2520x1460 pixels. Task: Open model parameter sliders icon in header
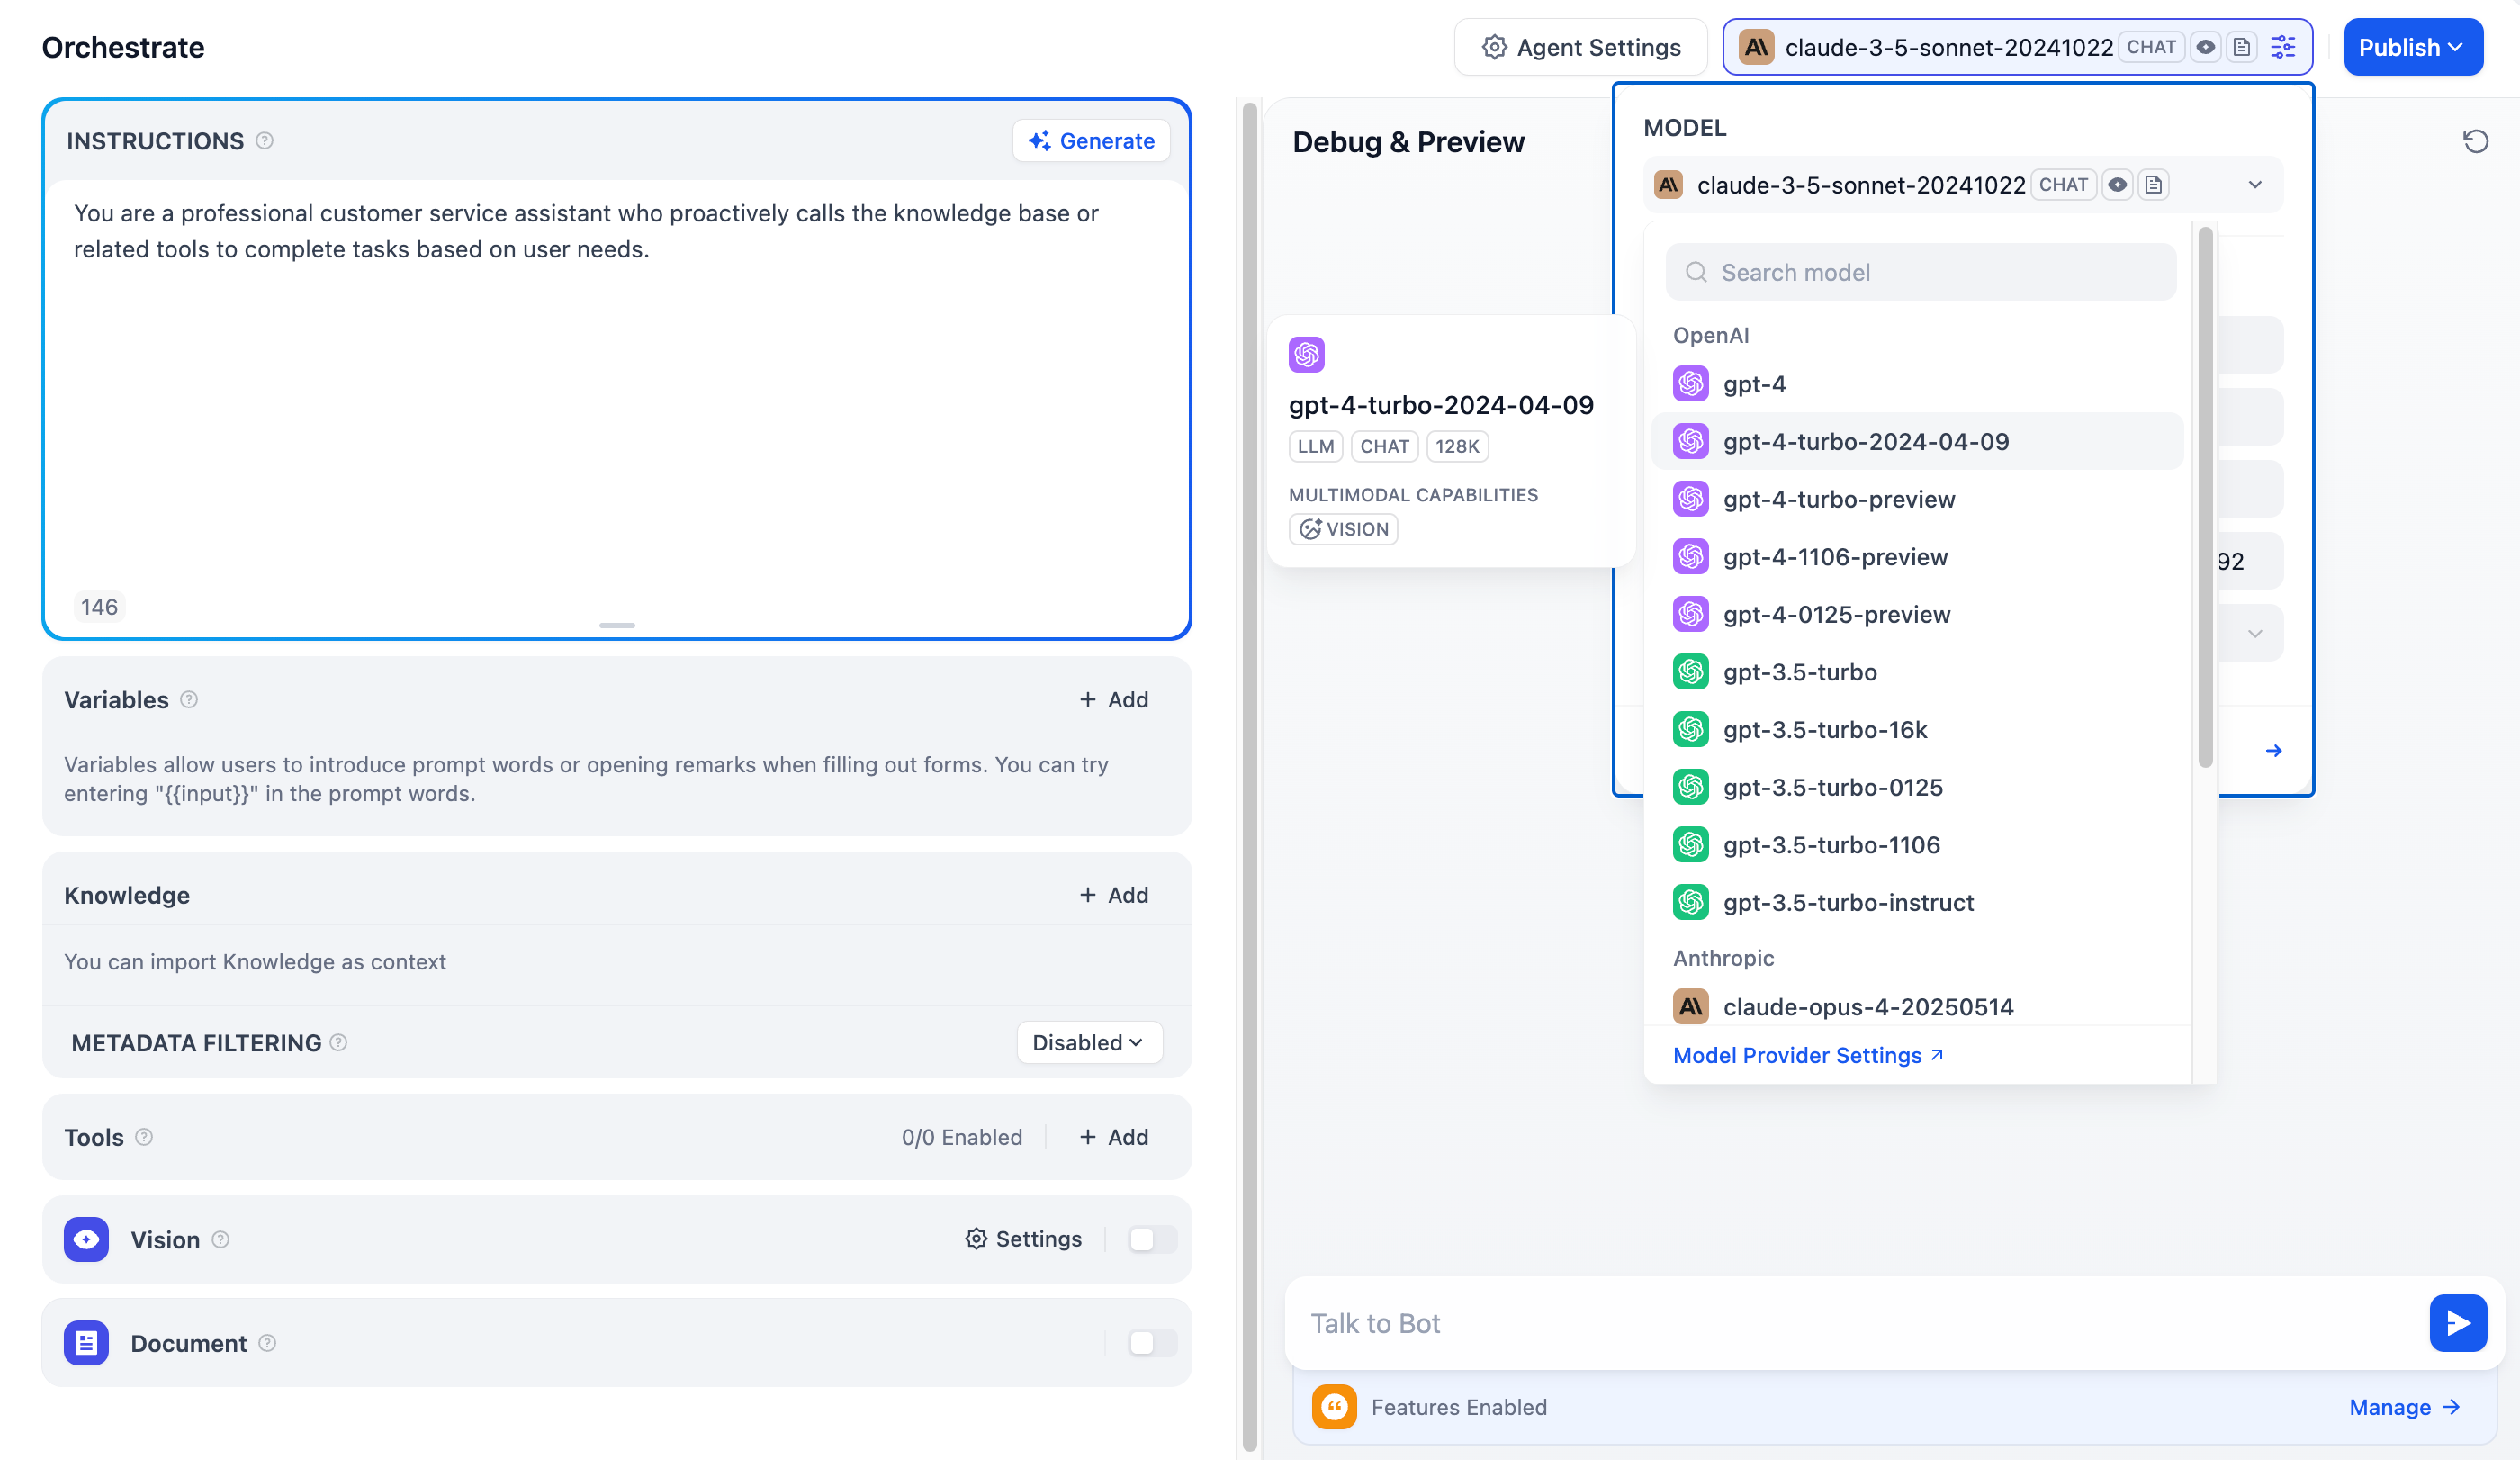pos(2283,47)
